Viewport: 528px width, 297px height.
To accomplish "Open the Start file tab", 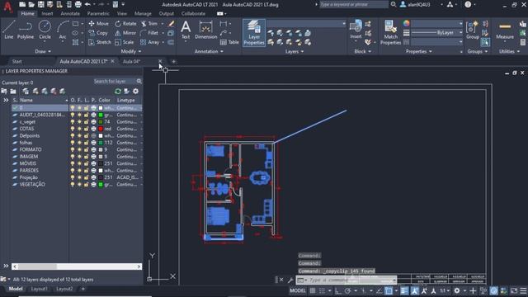I will [16, 61].
